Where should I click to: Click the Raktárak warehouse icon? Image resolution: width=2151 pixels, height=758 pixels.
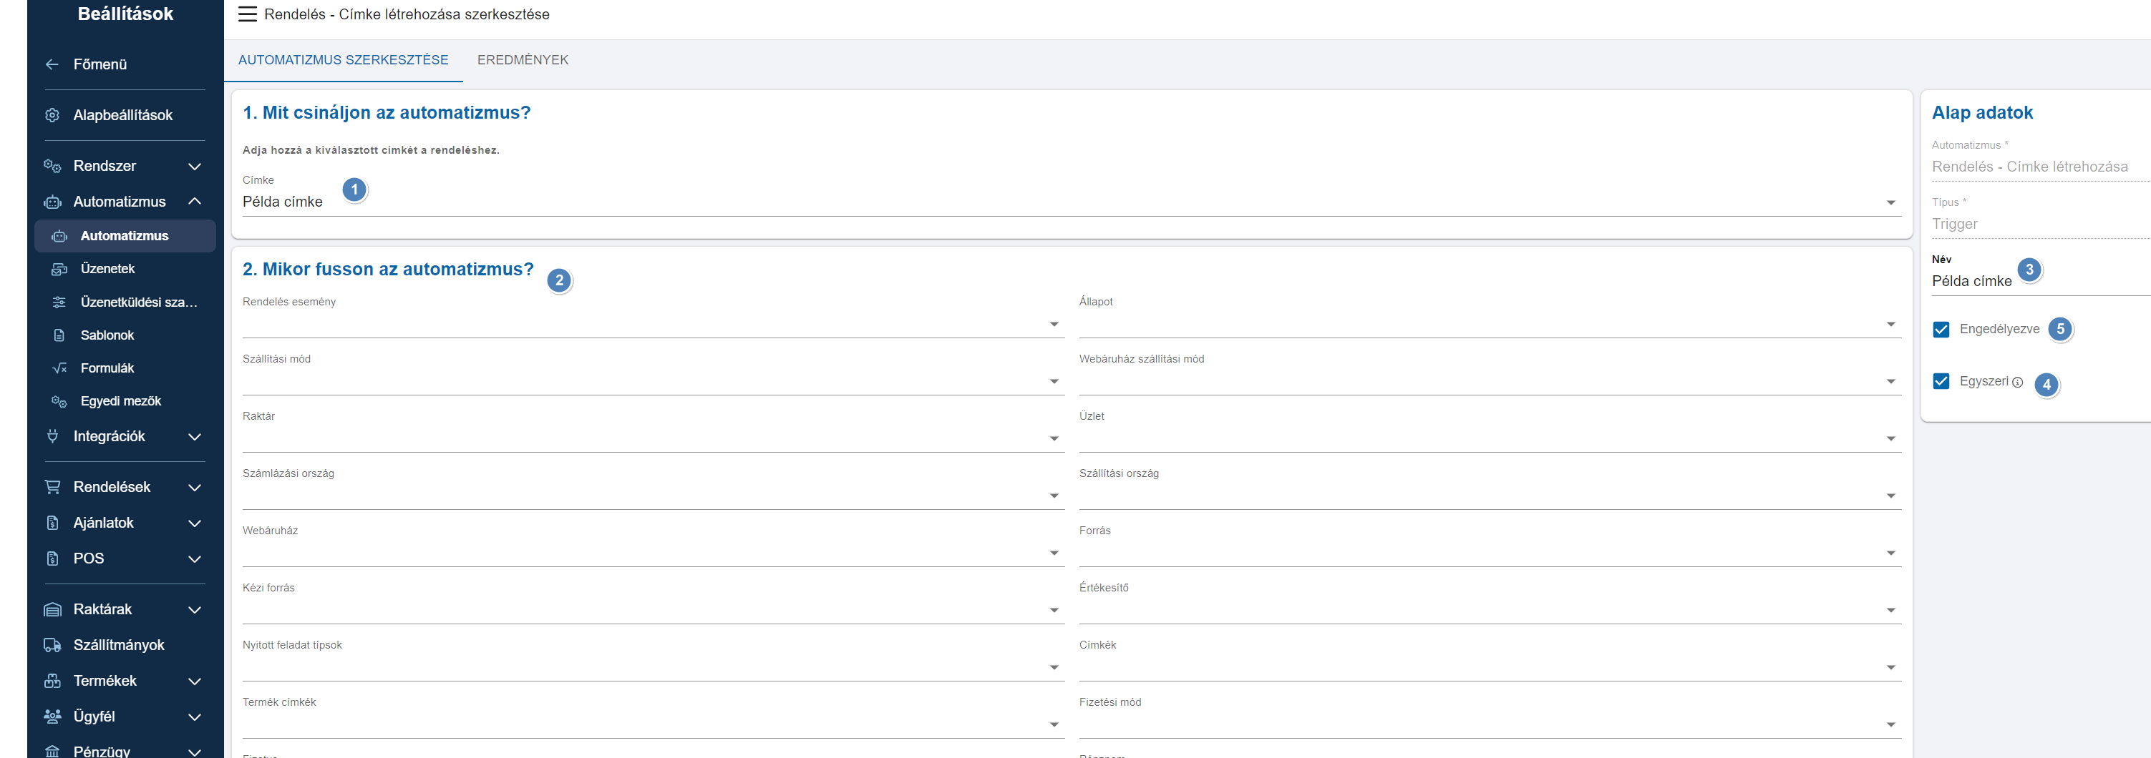pyautogui.click(x=52, y=609)
